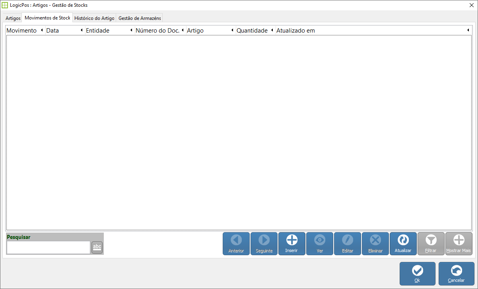Click the Pesquisar search input field
Viewport: 478px width, 289px height.
tap(48, 247)
